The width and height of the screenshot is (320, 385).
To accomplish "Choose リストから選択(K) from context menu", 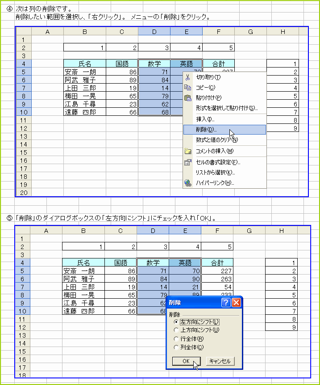I will (x=224, y=173).
